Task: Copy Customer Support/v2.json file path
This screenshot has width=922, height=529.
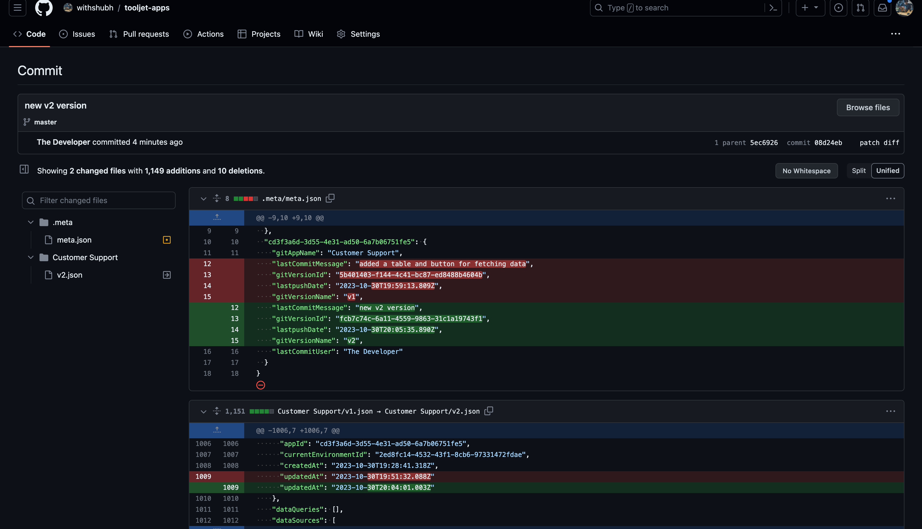Action: (488, 411)
